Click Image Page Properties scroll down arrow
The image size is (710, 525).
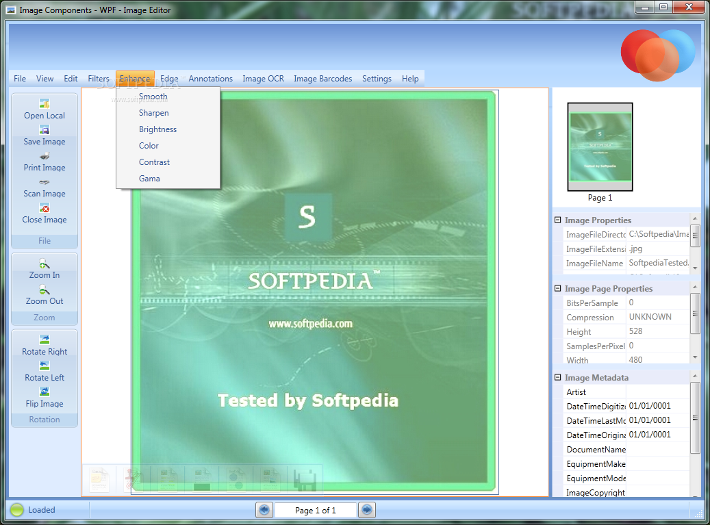(695, 357)
